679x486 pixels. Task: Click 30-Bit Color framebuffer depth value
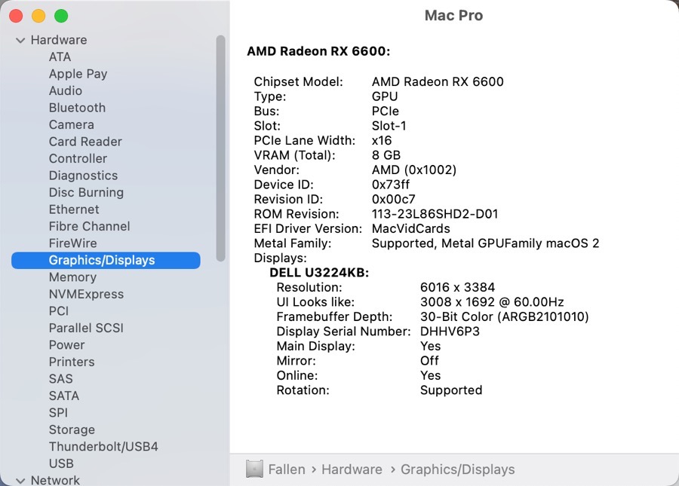pyautogui.click(x=505, y=316)
